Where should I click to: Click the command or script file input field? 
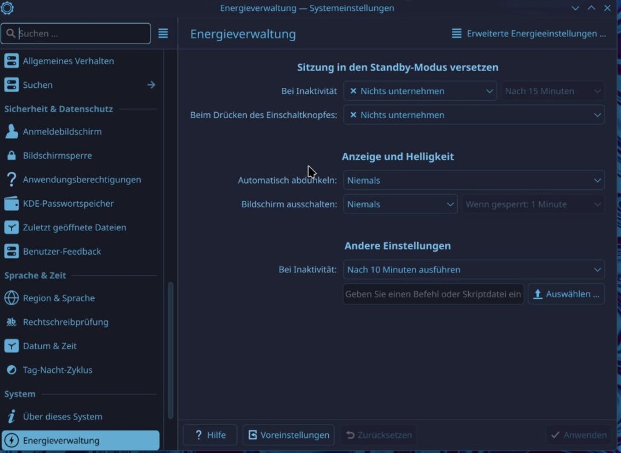pos(433,294)
